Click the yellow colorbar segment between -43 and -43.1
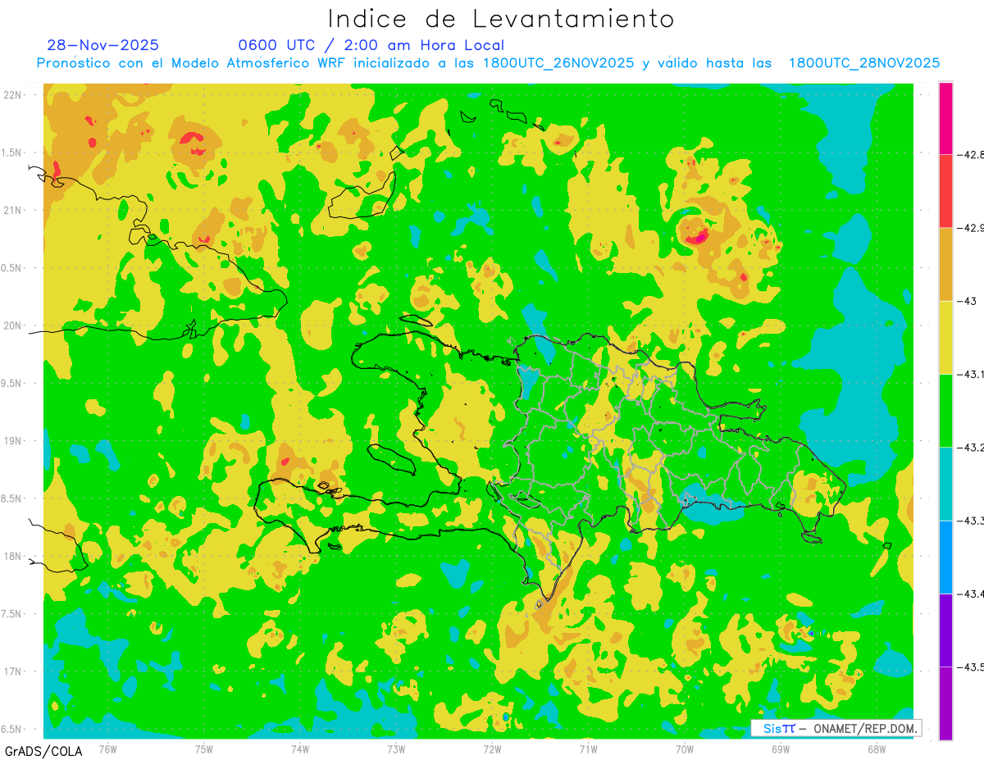 [945, 337]
